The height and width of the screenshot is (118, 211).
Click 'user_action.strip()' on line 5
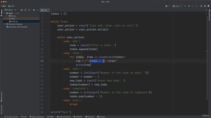(94, 29)
